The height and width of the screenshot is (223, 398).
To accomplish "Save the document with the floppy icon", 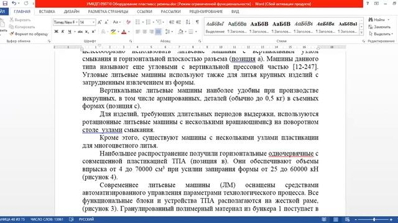I will (x=5, y=4).
